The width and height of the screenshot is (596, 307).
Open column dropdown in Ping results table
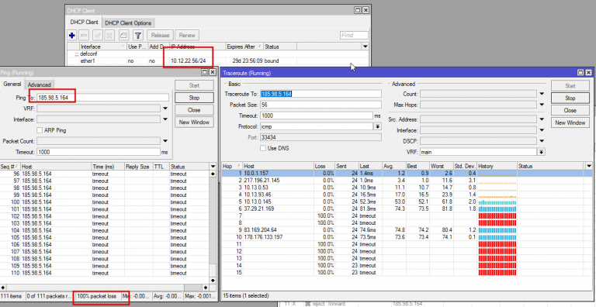[213, 167]
